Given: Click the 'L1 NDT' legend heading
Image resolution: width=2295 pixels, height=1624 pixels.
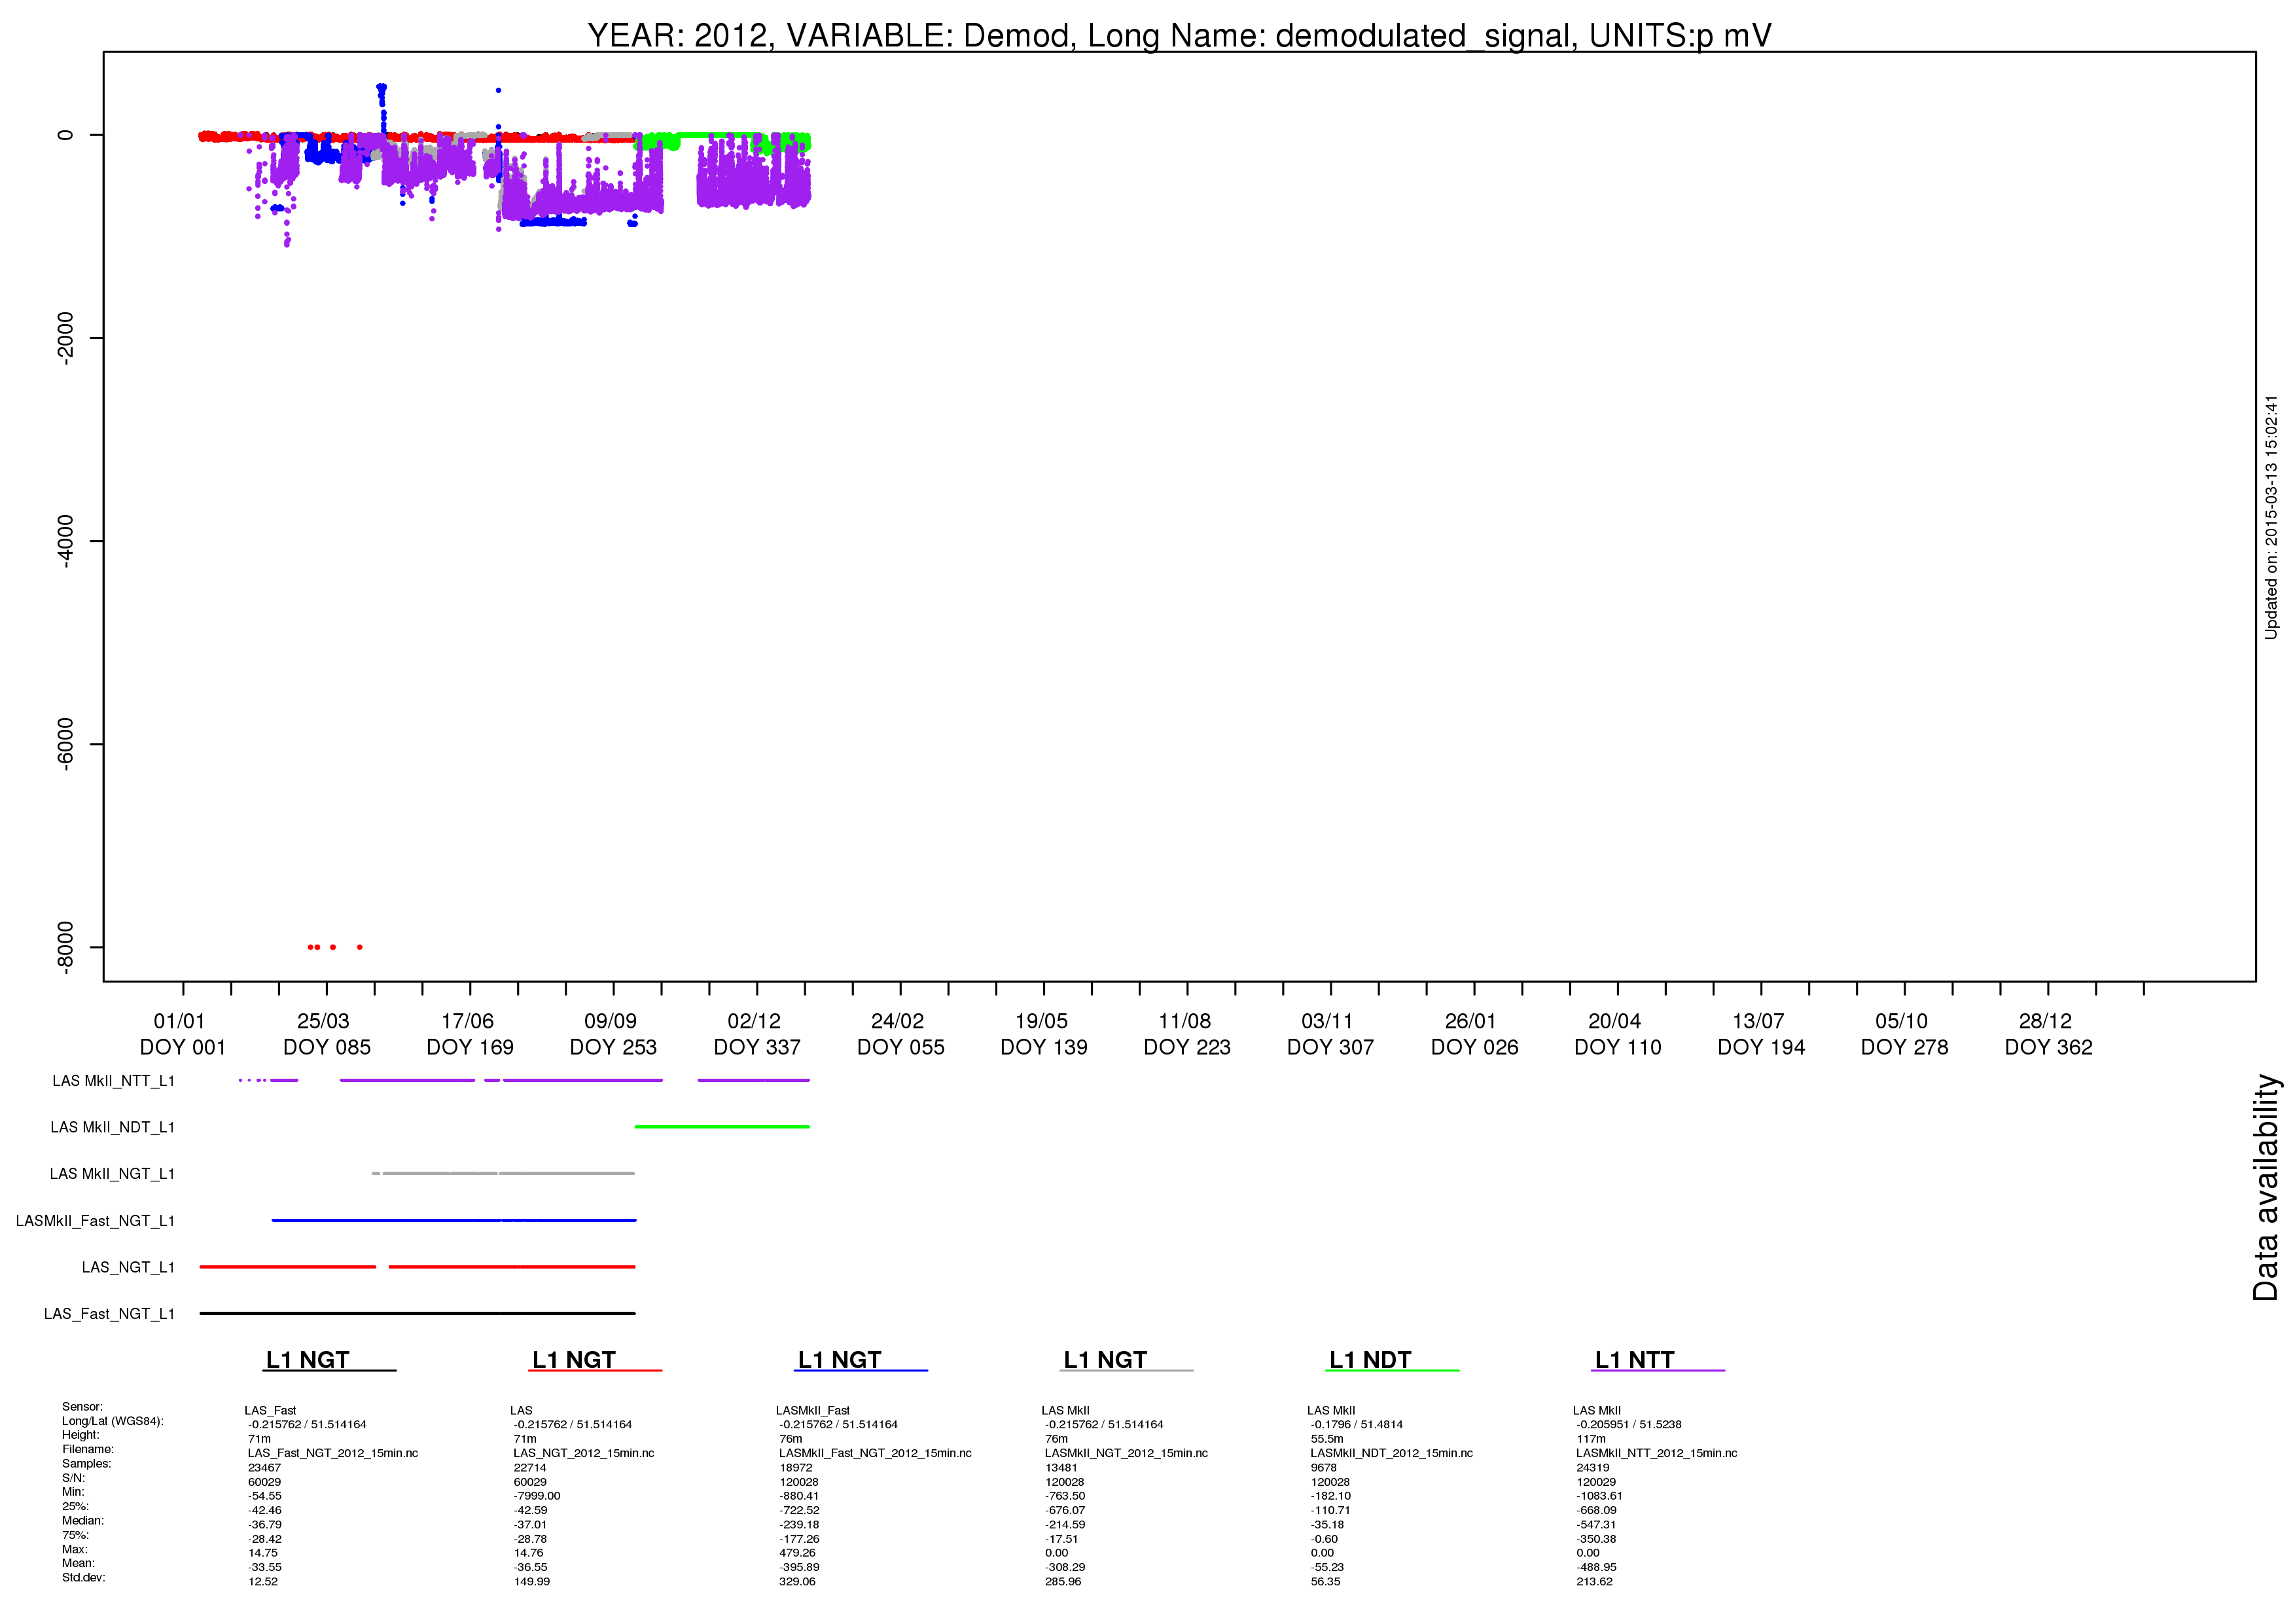Looking at the screenshot, I should 1370,1360.
